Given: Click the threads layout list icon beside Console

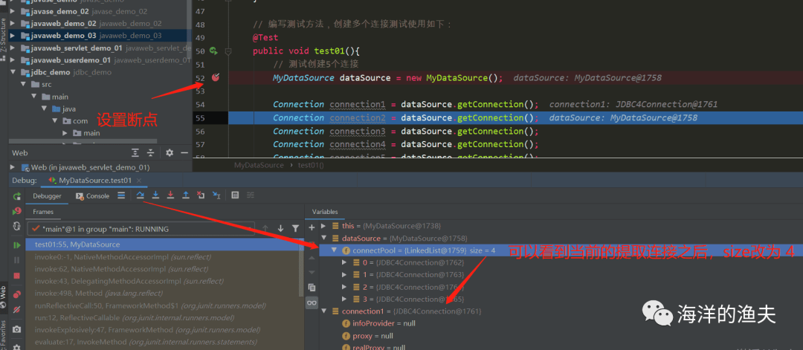Looking at the screenshot, I should tap(121, 195).
